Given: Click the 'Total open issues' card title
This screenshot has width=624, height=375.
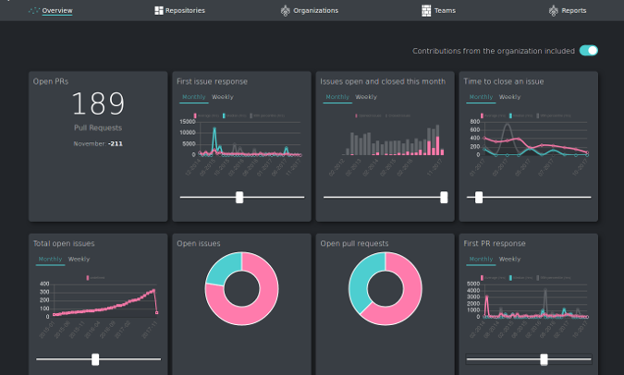Looking at the screenshot, I should 64,243.
